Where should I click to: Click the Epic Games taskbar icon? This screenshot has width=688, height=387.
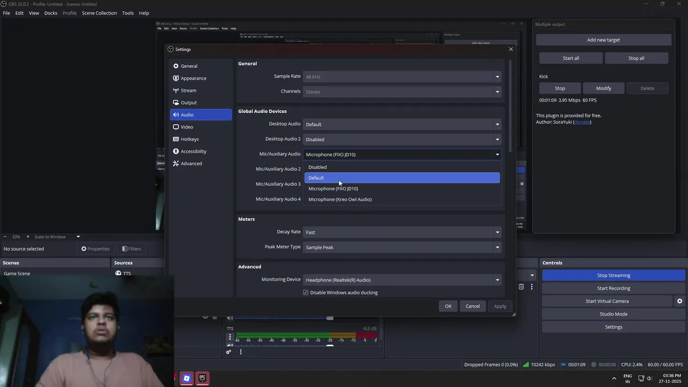click(202, 378)
